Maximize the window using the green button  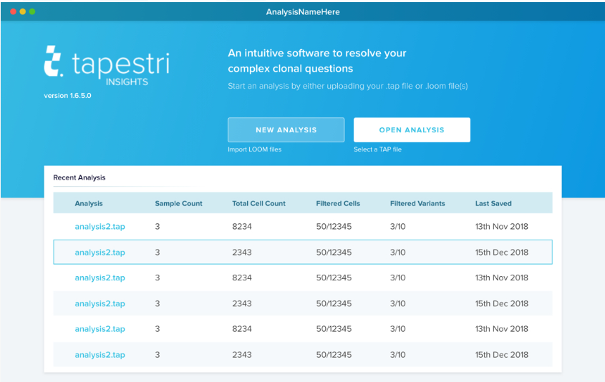(32, 12)
